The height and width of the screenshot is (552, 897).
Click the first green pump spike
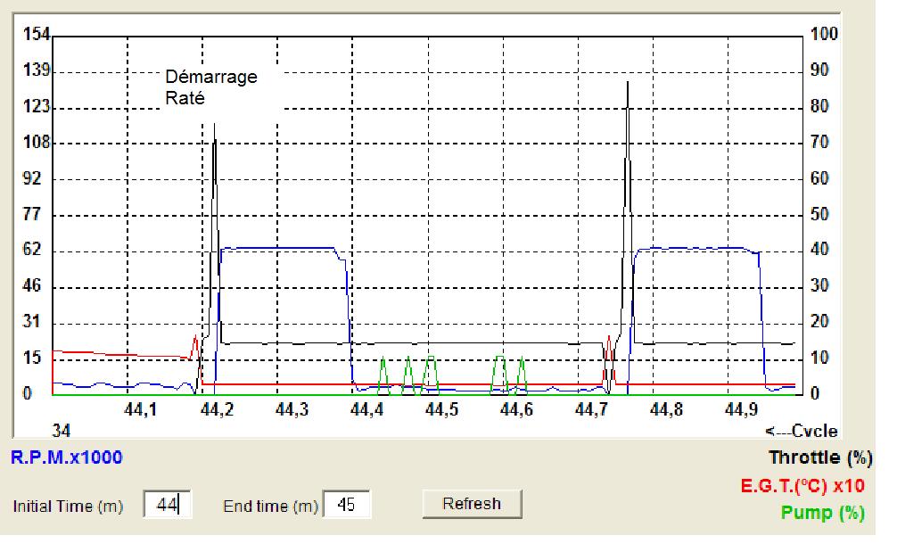[x=383, y=359]
